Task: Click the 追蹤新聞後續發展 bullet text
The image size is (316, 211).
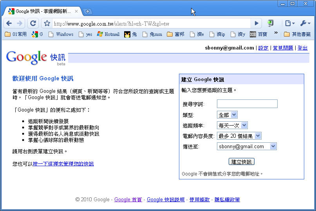Action: pos(49,121)
